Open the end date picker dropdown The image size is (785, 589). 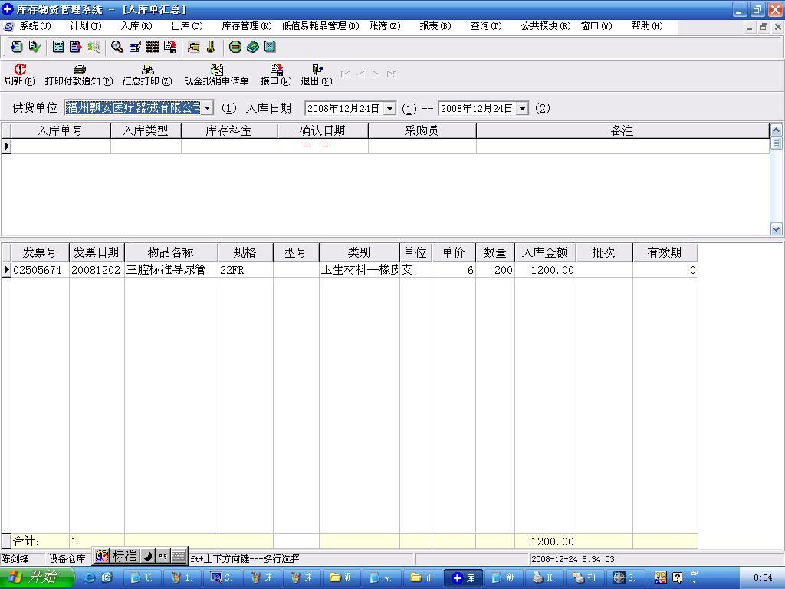tap(522, 109)
